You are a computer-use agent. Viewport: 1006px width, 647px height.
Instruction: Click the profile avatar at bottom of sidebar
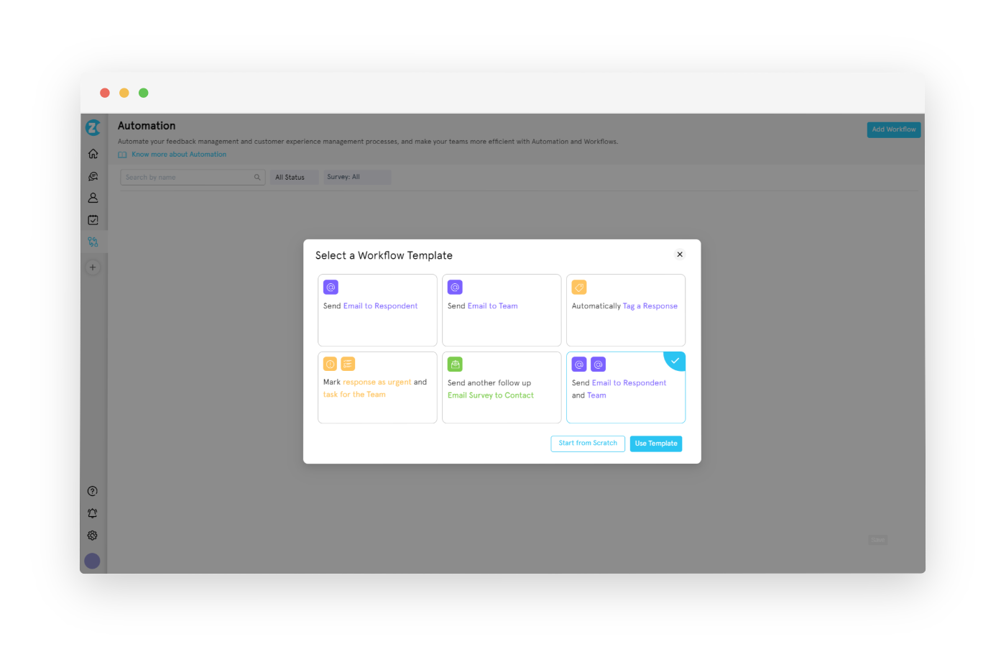92,561
